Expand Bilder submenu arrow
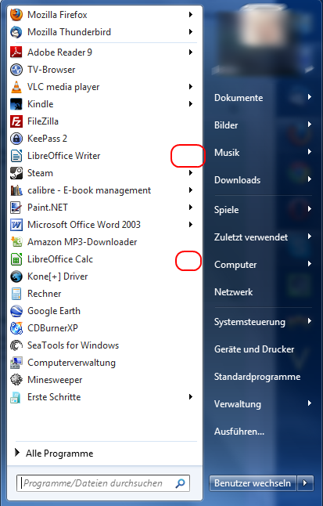323x506 pixels. coord(310,125)
